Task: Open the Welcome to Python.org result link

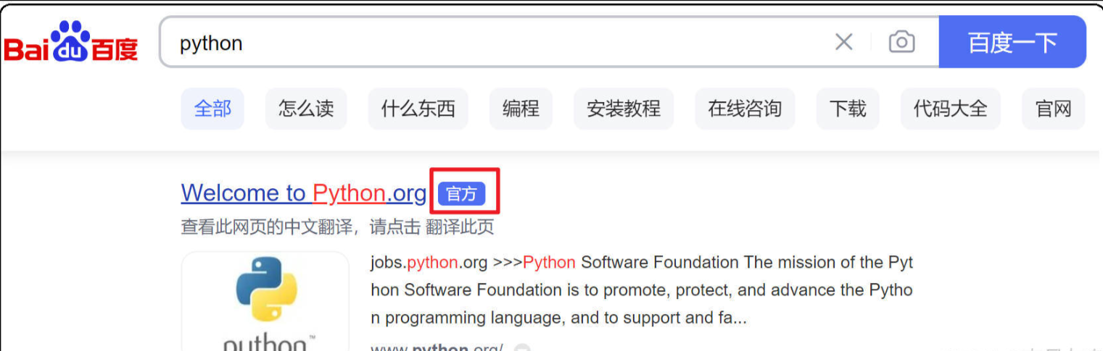Action: 304,193
